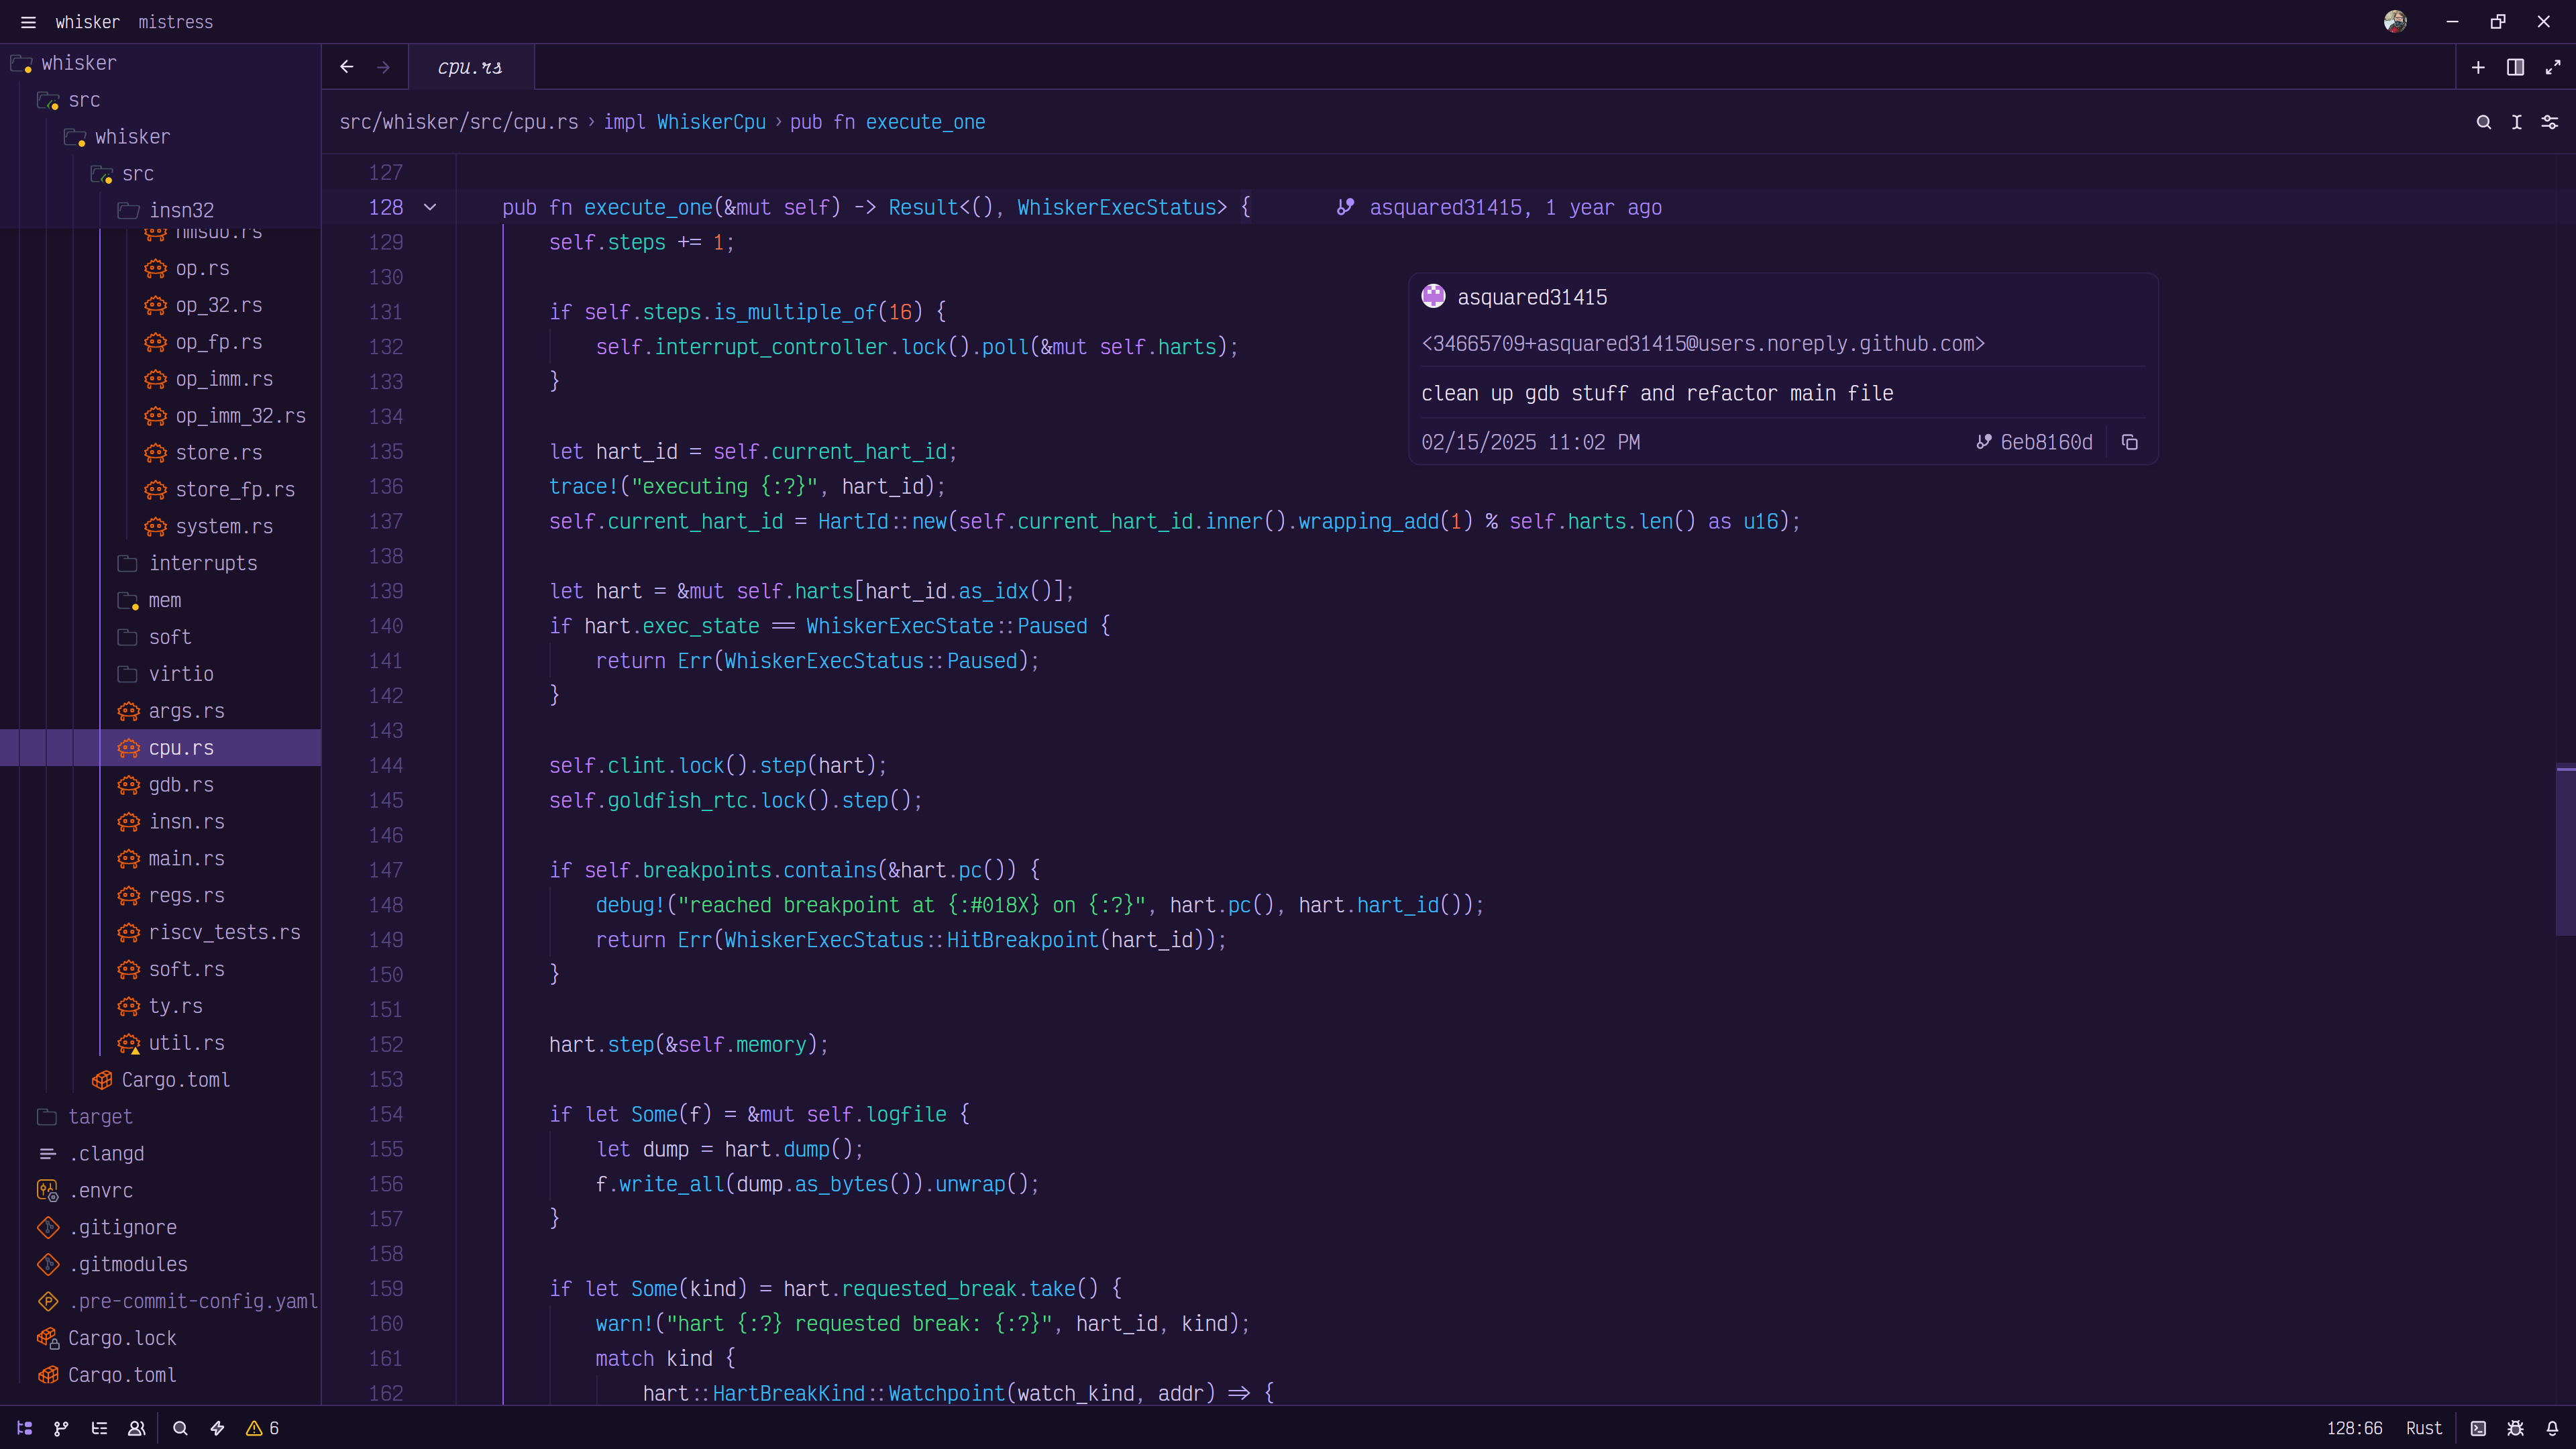The height and width of the screenshot is (1449, 2576).
Task: Split the editor pane
Action: pyautogui.click(x=2515, y=67)
